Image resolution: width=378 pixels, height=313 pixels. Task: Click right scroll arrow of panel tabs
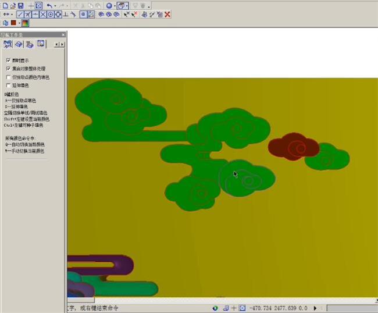[x=62, y=44]
